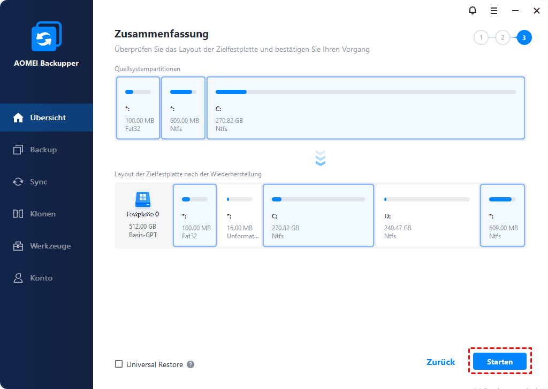Open the Backup section

[47, 150]
